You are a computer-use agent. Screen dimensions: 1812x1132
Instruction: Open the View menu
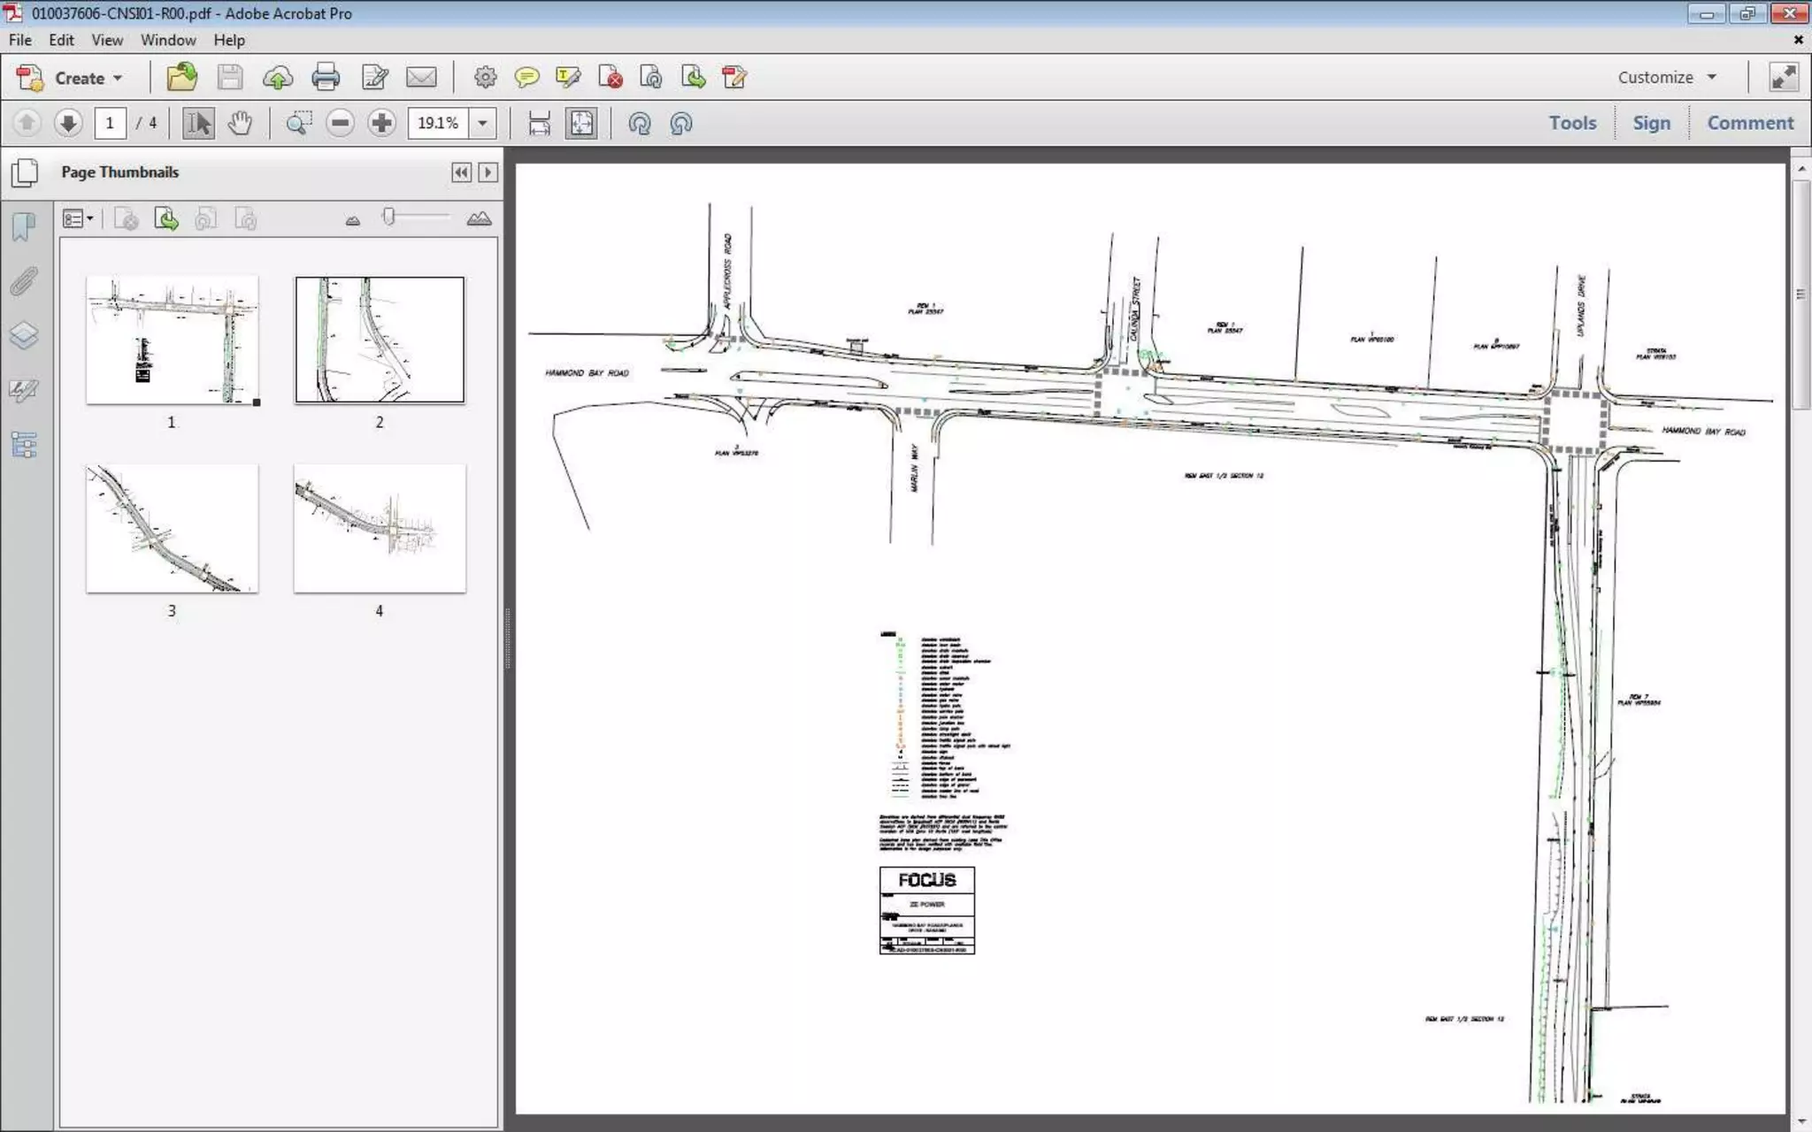107,40
